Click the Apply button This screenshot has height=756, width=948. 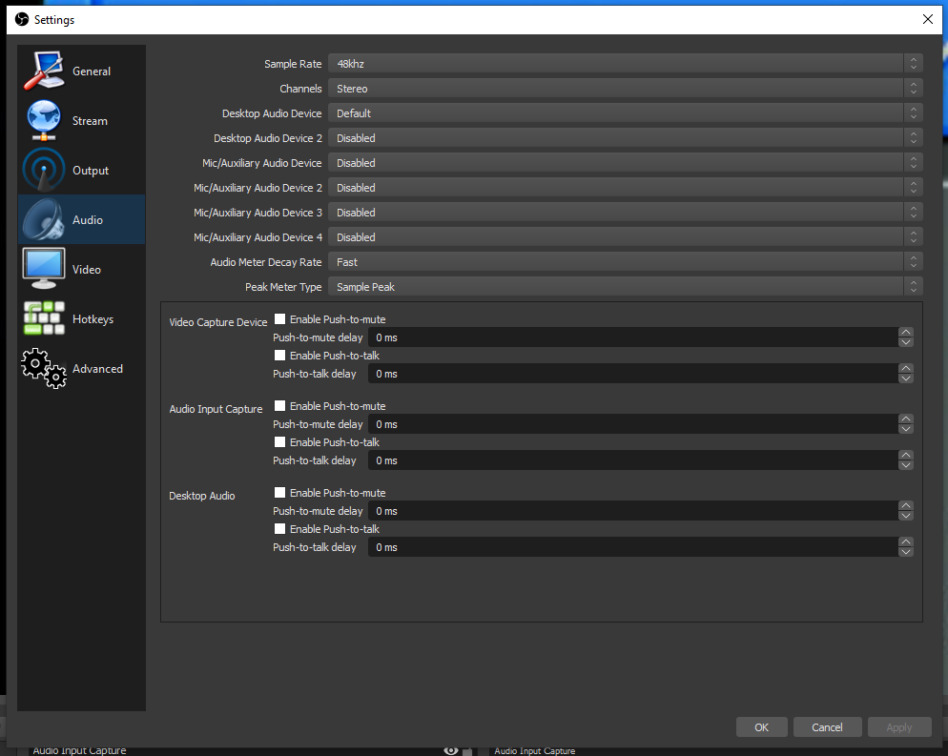click(x=899, y=727)
